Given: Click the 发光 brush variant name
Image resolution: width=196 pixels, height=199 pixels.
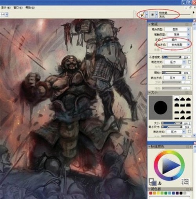Looking at the screenshot, I should click(x=162, y=16).
